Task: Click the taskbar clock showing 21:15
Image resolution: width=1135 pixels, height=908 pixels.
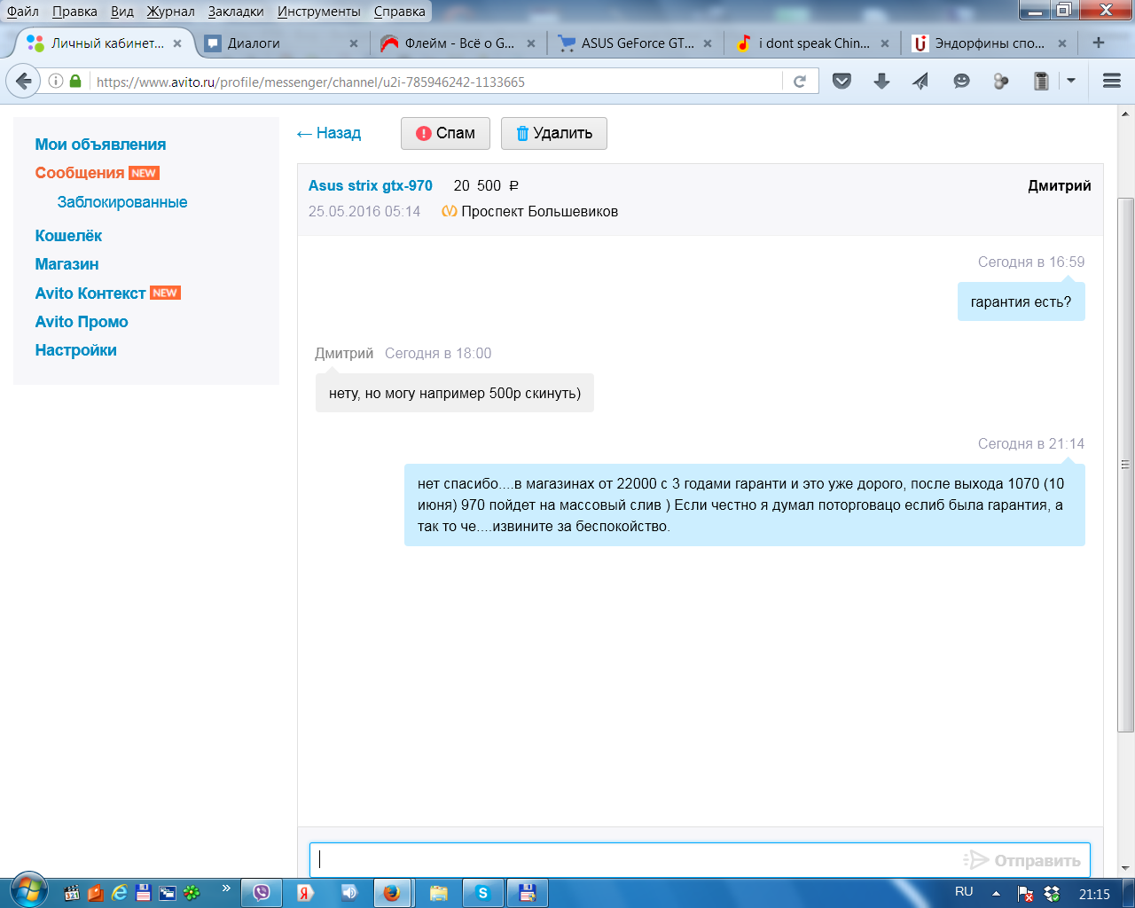Action: 1094,894
